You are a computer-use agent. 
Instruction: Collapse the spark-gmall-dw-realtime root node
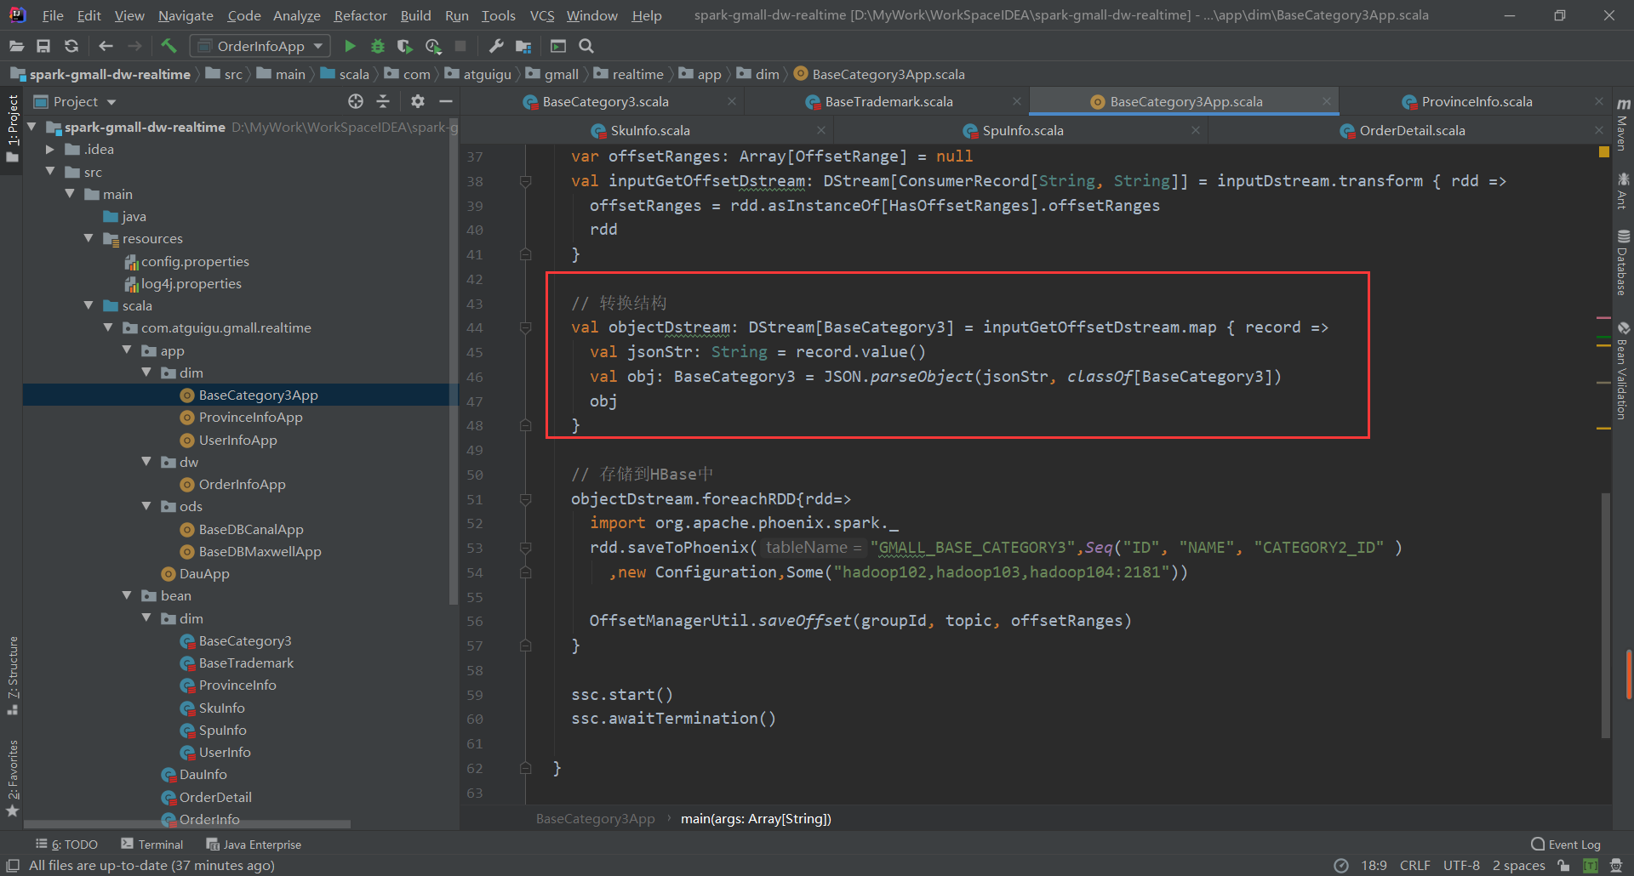(32, 127)
